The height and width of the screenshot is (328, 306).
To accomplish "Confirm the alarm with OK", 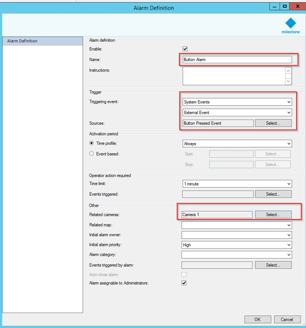I will click(258, 319).
